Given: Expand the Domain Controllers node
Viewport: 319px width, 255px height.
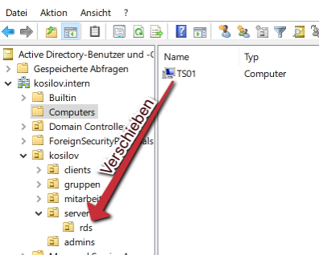Looking at the screenshot, I should point(24,126).
